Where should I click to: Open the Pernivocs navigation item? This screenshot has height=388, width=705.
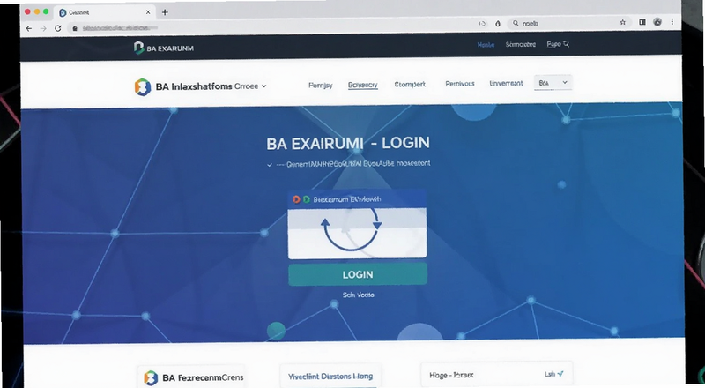coord(459,84)
